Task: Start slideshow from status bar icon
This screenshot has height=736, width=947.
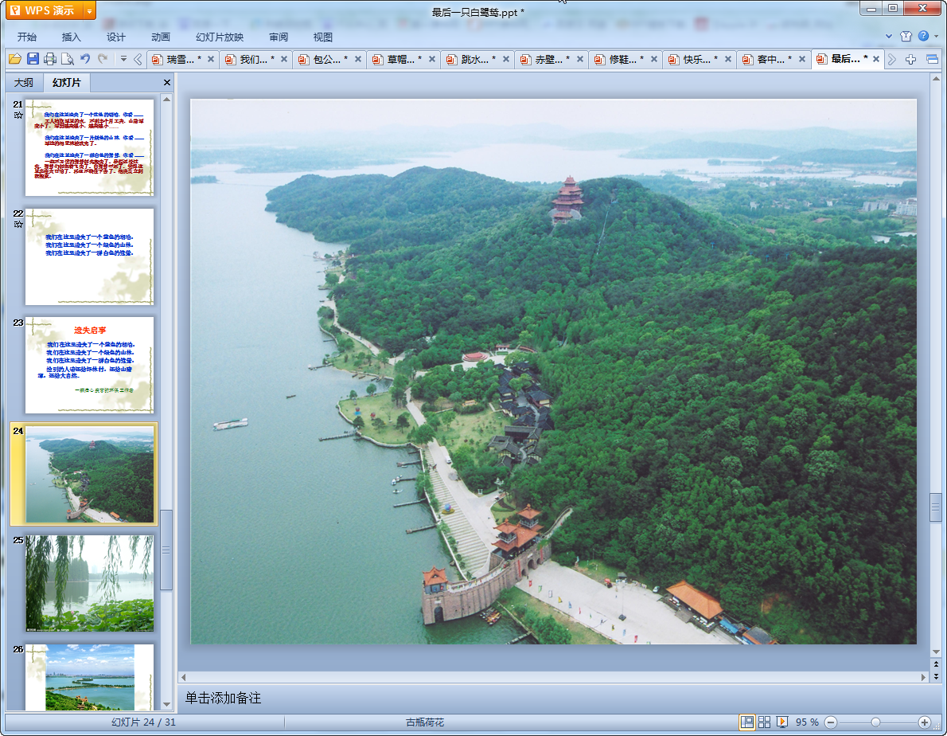Action: (782, 722)
